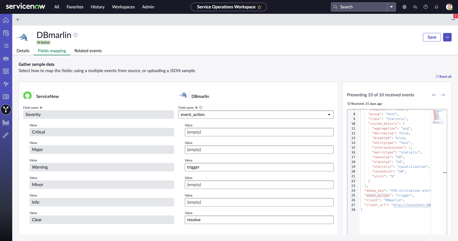Switch to the Details tab
This screenshot has height=241, width=458.
23,51
